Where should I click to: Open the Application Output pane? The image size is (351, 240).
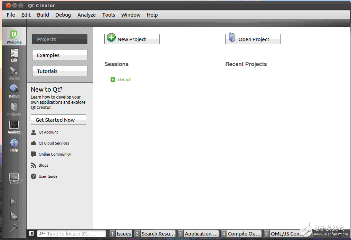(198, 234)
